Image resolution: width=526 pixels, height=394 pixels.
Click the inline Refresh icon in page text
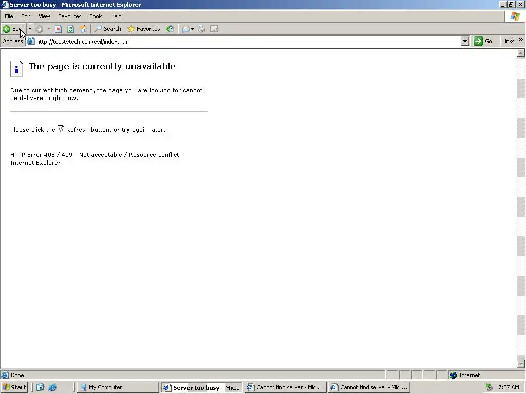pyautogui.click(x=61, y=129)
